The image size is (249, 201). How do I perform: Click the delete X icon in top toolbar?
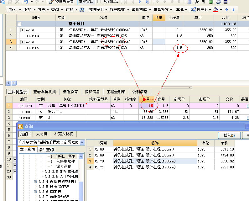pyautogui.click(x=17, y=2)
